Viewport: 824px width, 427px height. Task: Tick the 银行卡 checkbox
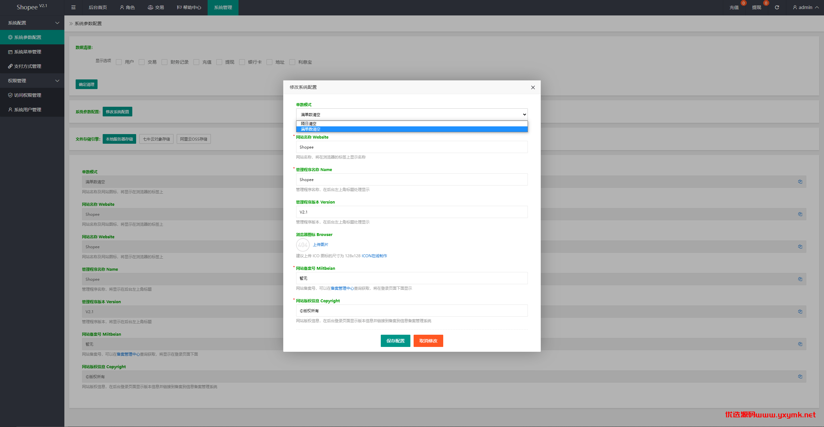tap(242, 62)
